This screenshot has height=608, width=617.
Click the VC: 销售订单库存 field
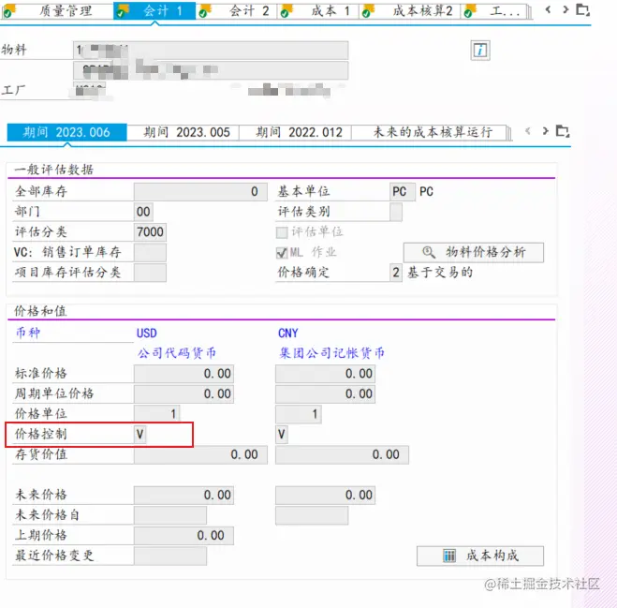point(150,252)
